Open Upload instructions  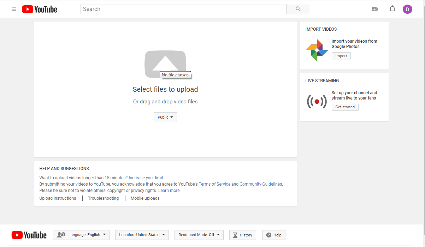(x=58, y=198)
